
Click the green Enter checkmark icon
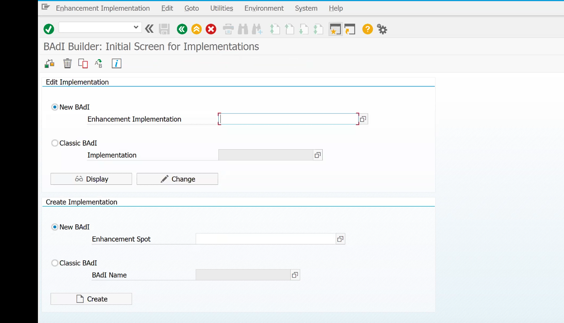pos(49,29)
